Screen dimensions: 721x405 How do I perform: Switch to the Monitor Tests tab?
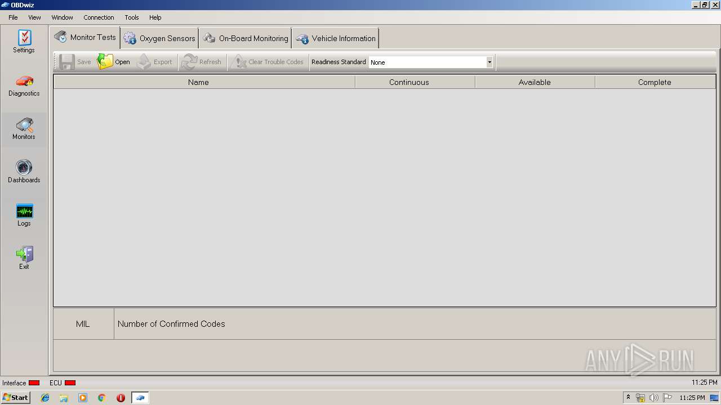coord(85,38)
